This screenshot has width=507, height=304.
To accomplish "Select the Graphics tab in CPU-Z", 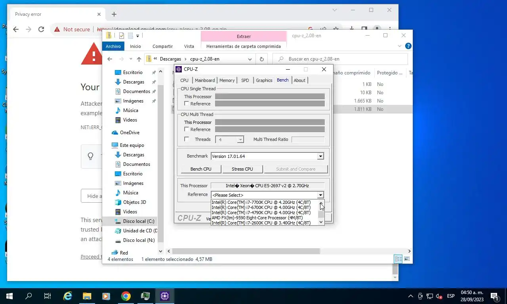I will (264, 80).
